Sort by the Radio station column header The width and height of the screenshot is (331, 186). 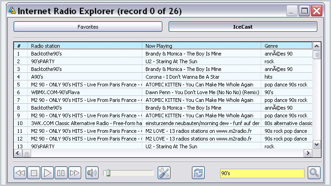point(85,46)
